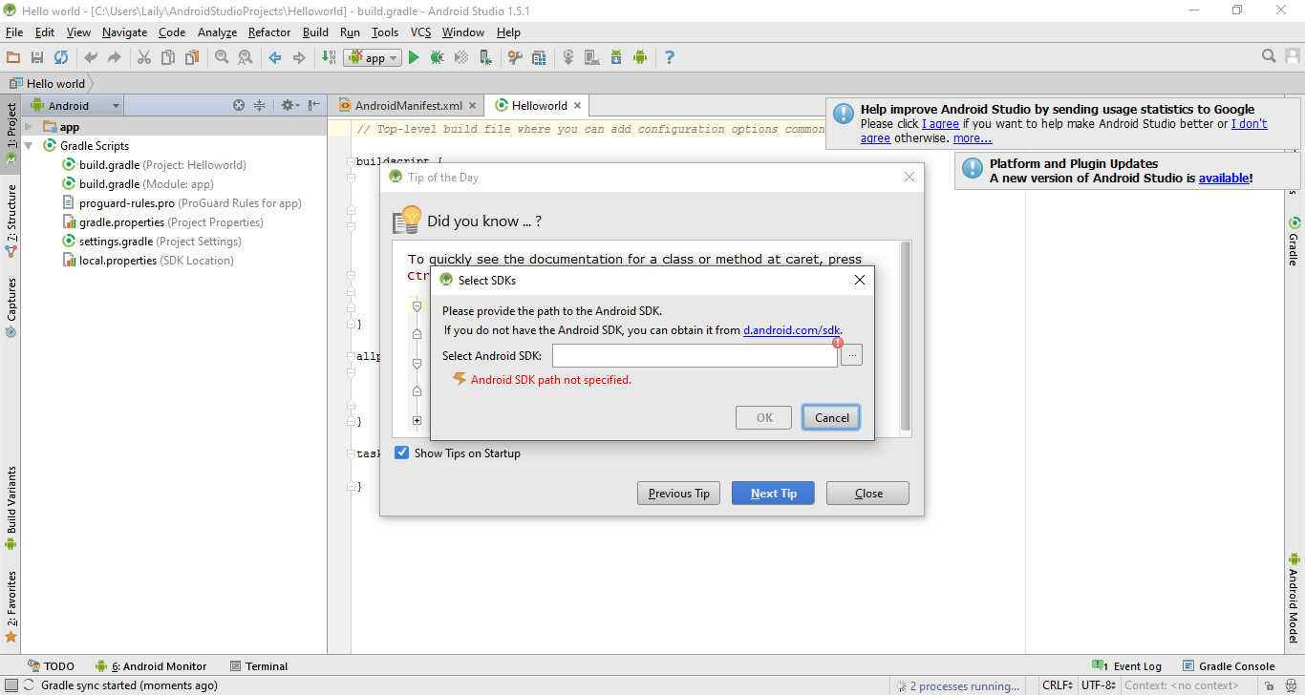
Task: Click the Synchronize icon in toolbar
Action: pyautogui.click(x=61, y=57)
